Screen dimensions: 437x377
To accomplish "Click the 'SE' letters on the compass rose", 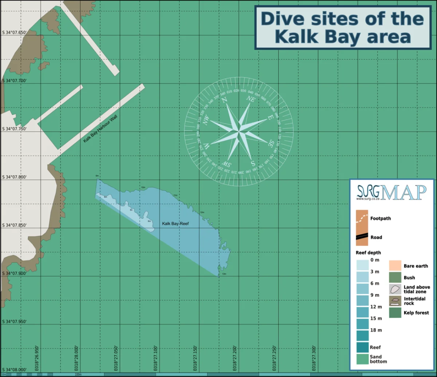I will tap(271, 143).
